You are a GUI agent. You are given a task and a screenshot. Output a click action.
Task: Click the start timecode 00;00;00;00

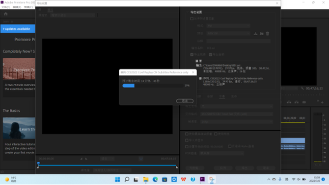tap(46, 159)
